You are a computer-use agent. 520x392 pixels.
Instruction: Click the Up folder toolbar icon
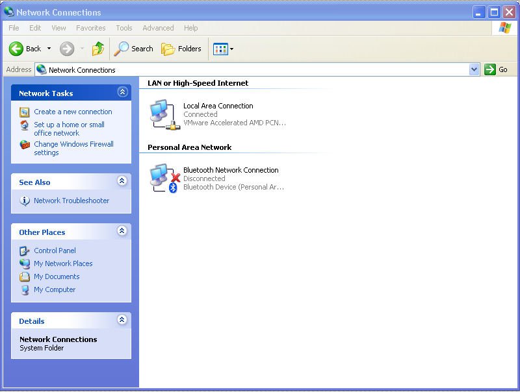click(98, 49)
